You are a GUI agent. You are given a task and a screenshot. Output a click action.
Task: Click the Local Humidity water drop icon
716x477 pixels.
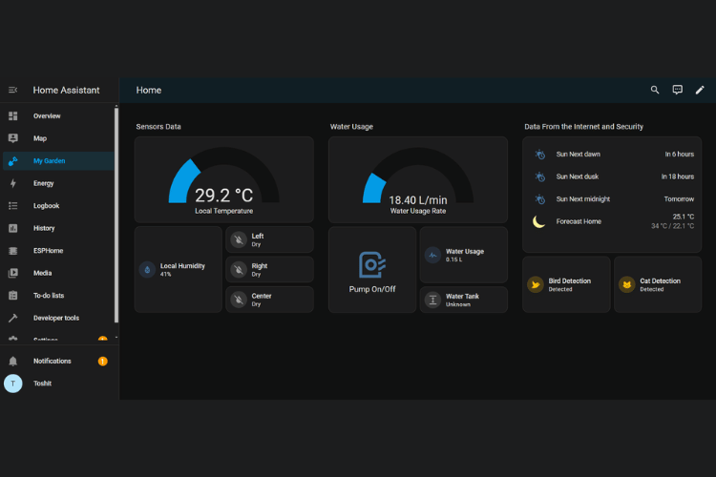[x=147, y=270]
